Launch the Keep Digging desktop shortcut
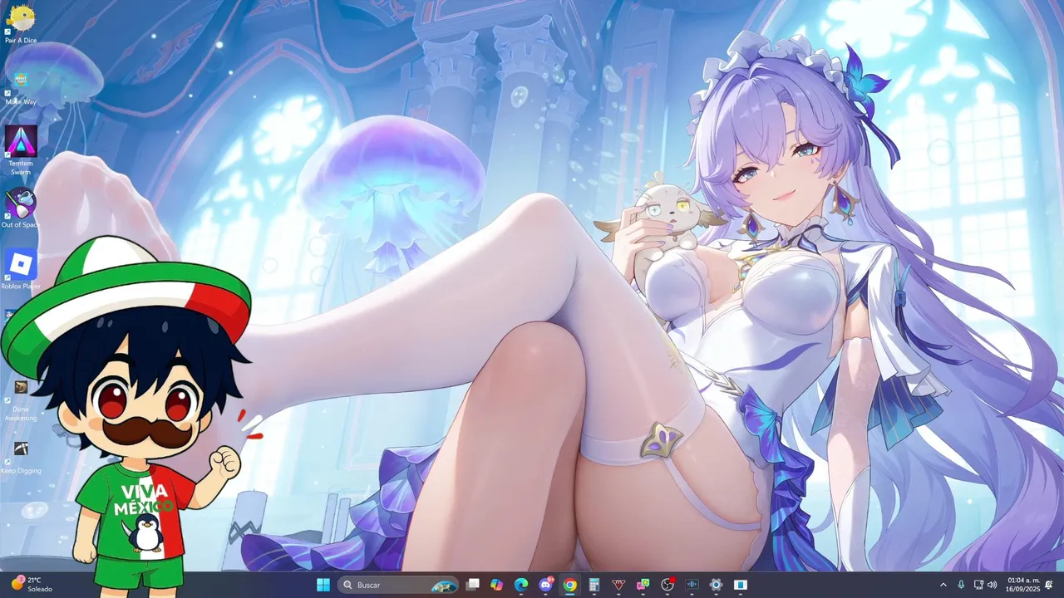Viewport: 1064px width, 598px height. click(x=21, y=457)
